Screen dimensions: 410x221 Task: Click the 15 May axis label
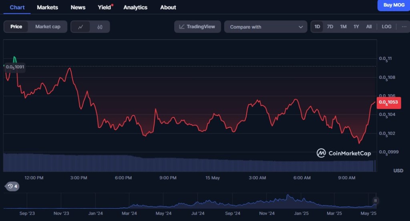213,178
